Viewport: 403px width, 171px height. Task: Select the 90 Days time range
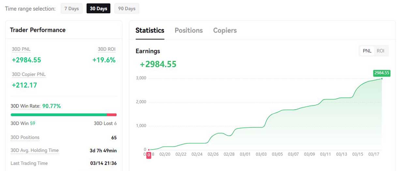click(127, 8)
